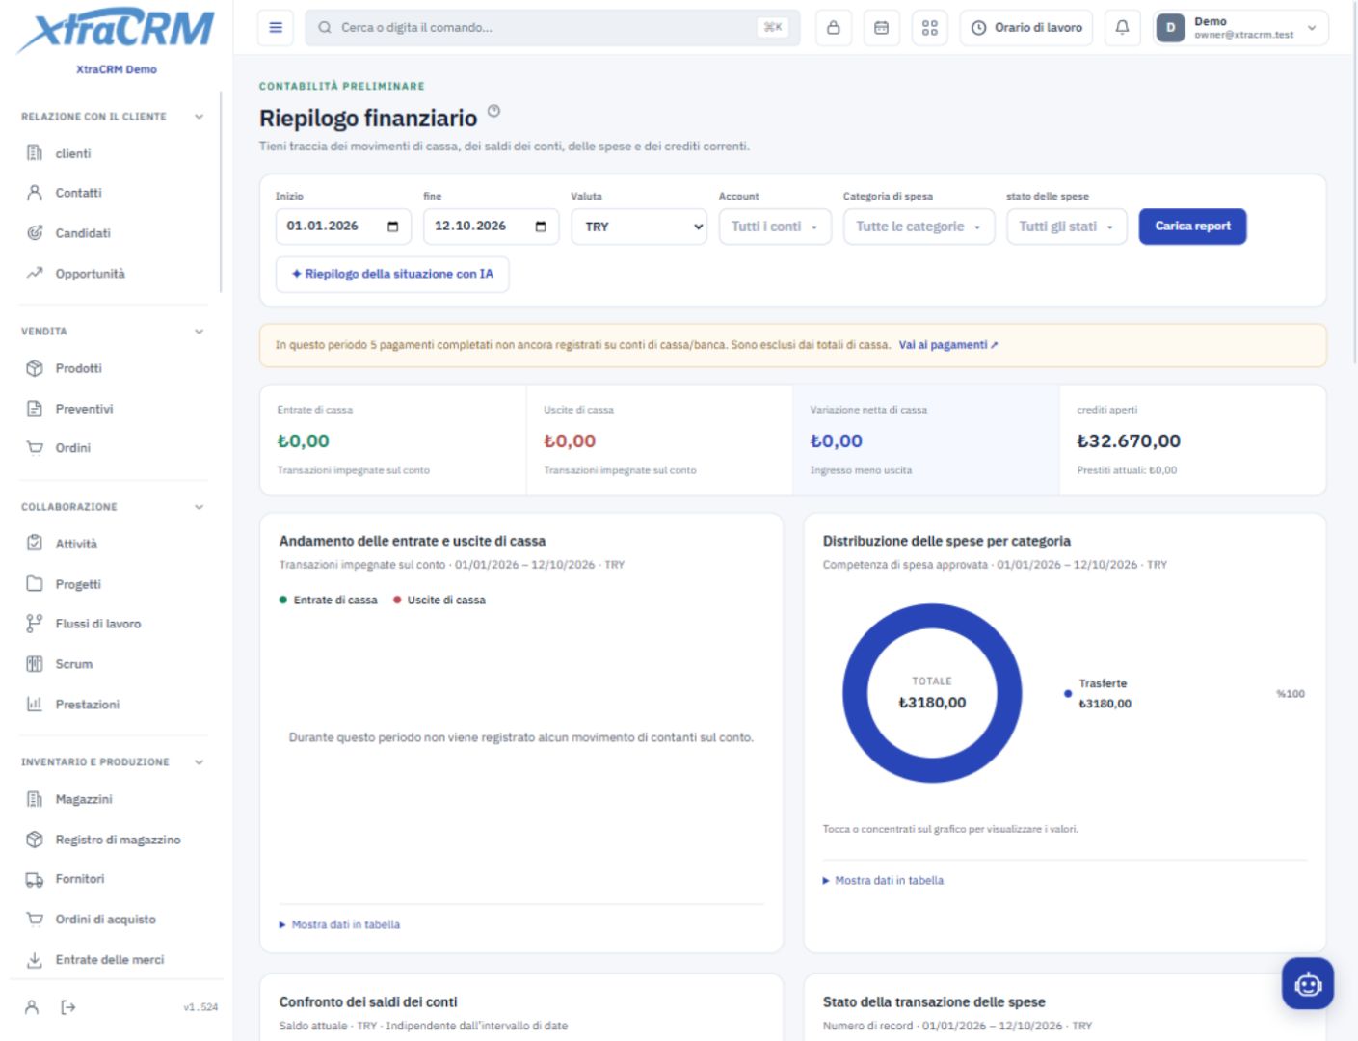Collapse Relazione con il cliente section
Image resolution: width=1358 pixels, height=1041 pixels.
pos(199,117)
